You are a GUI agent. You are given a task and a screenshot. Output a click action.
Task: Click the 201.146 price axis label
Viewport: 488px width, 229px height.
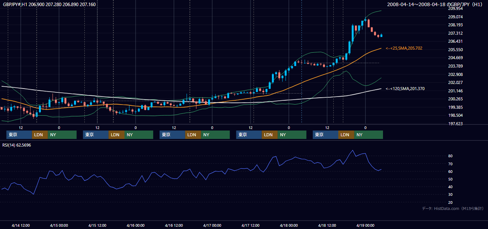coord(456,91)
